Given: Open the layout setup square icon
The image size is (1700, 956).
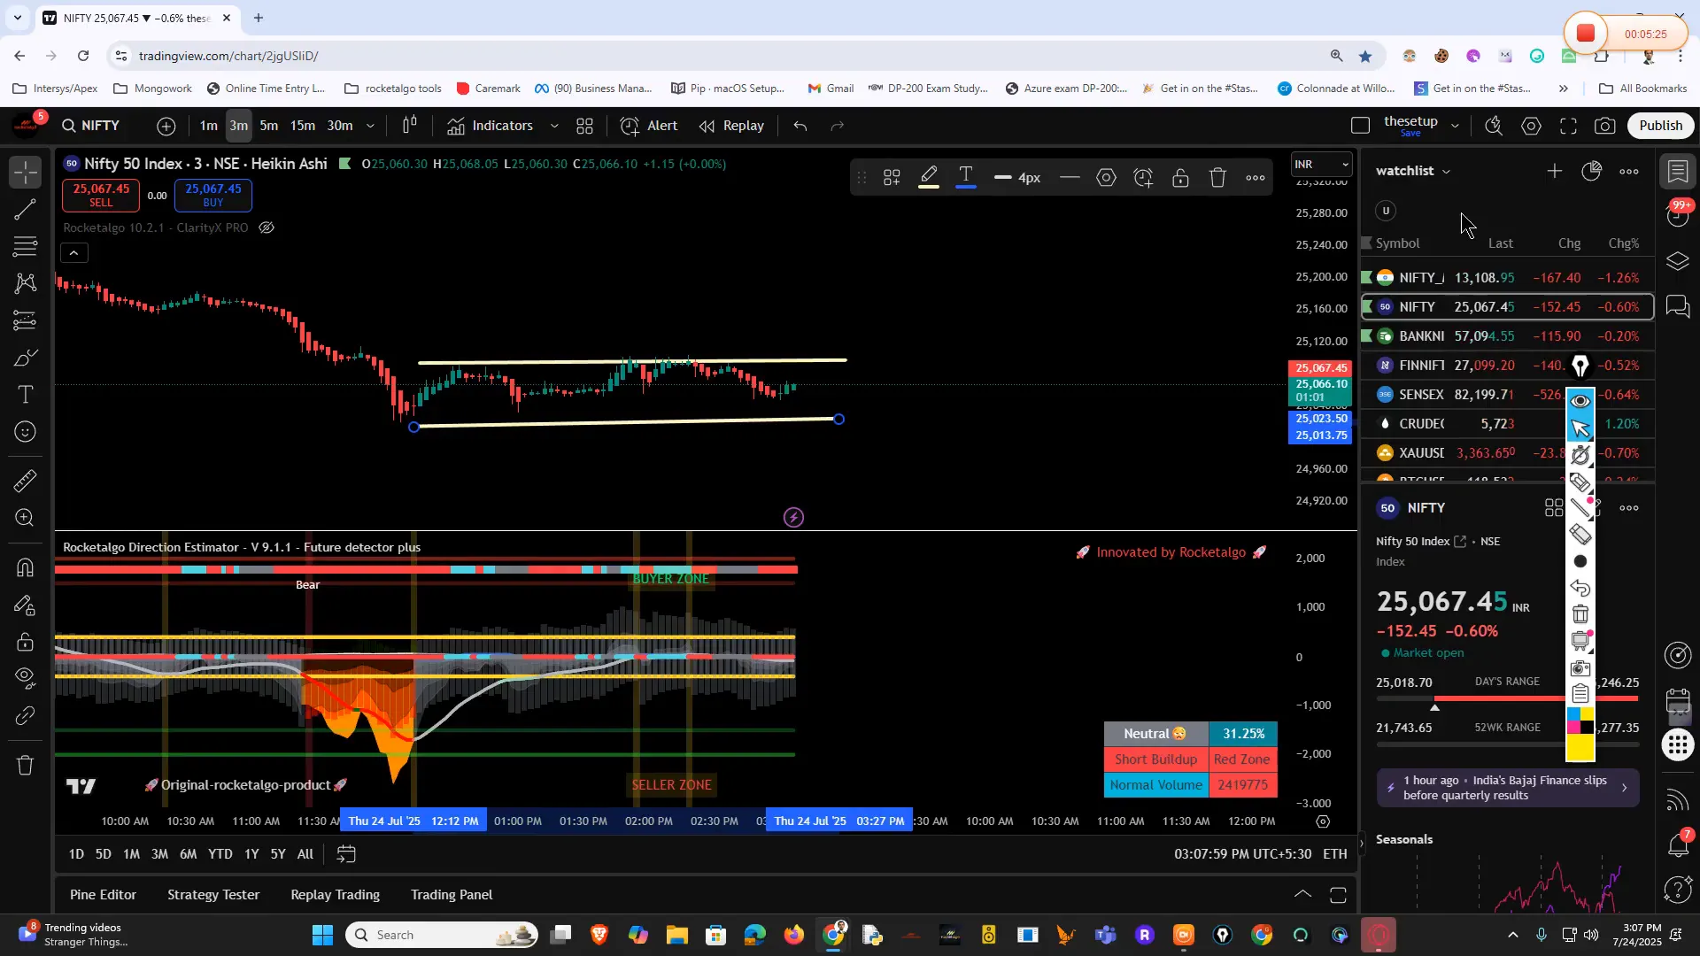Looking at the screenshot, I should 1361,126.
